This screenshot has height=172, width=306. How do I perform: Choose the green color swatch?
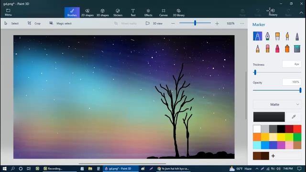click(x=297, y=137)
